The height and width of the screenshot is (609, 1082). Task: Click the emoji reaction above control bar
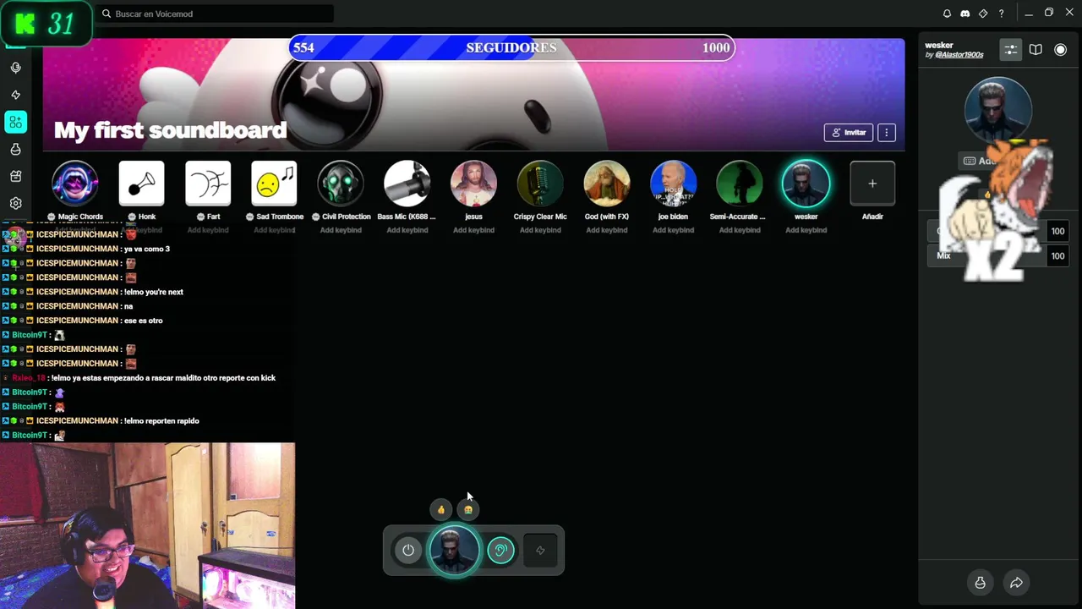point(468,509)
